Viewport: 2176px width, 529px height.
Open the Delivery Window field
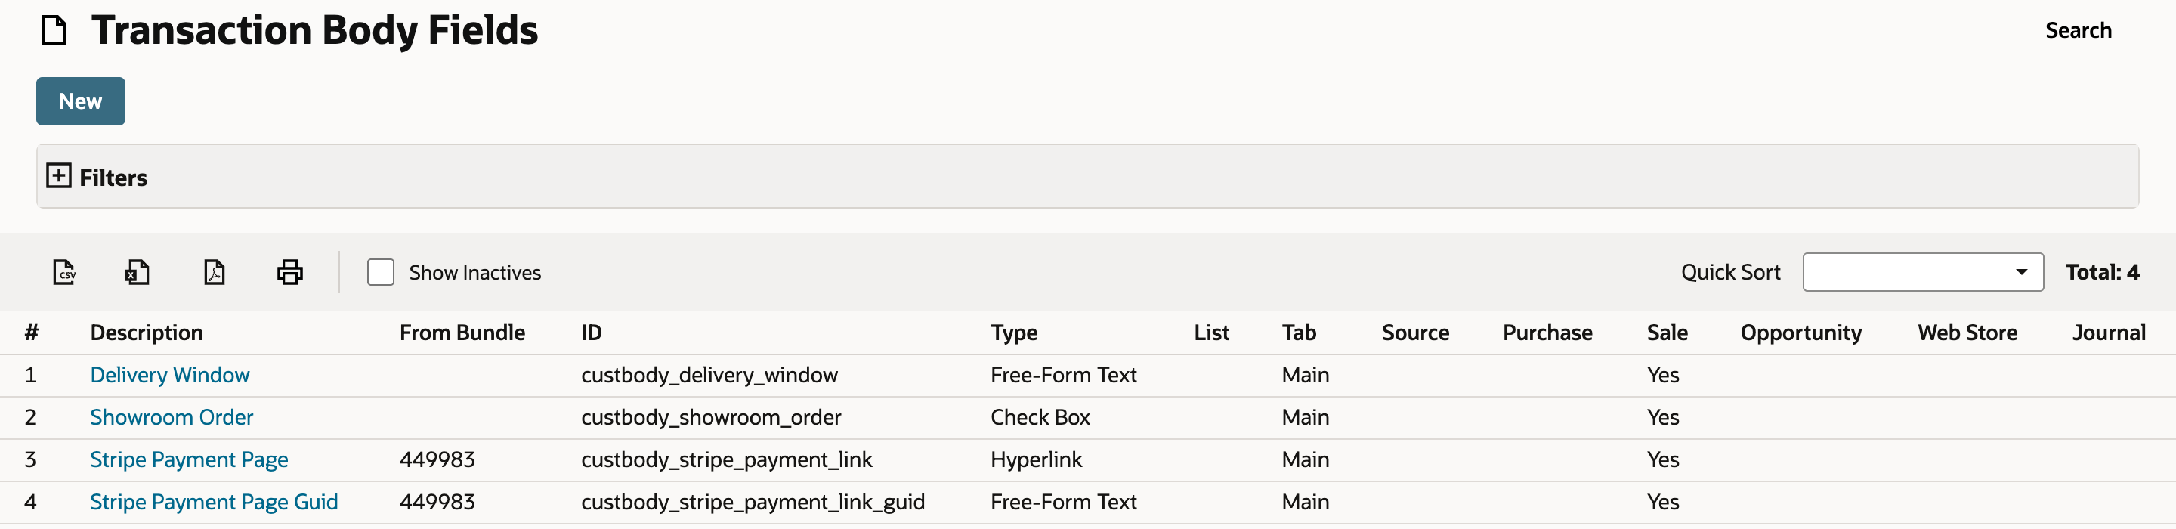pos(170,375)
